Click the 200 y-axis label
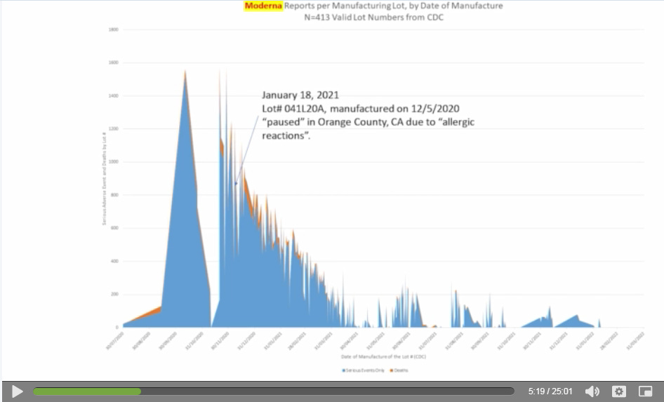 pos(114,294)
